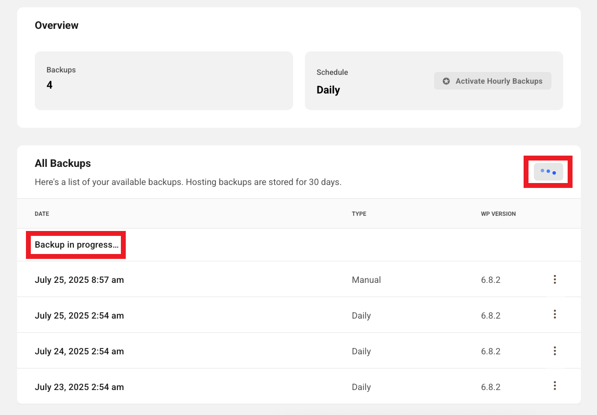This screenshot has width=597, height=415.
Task: Select the July 25, 2025 2:54 am backup
Action: click(x=79, y=316)
